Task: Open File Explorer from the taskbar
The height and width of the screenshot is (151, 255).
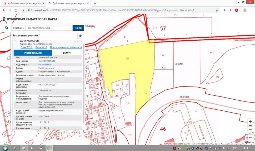Action: pos(24,148)
